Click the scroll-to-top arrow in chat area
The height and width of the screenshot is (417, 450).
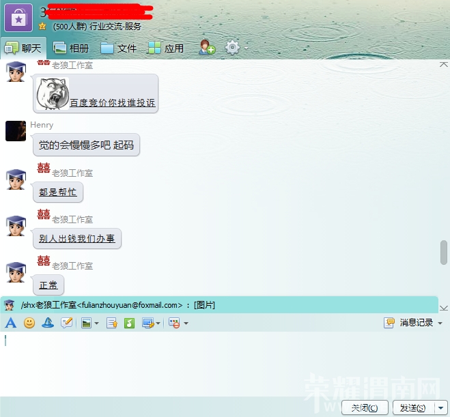pyautogui.click(x=444, y=65)
